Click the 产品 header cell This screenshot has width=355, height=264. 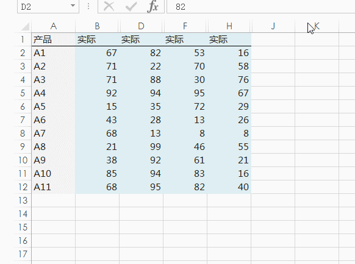click(x=54, y=40)
